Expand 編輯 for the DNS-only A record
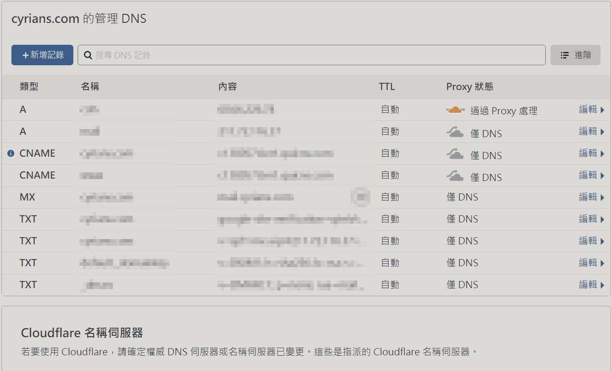 tap(591, 131)
